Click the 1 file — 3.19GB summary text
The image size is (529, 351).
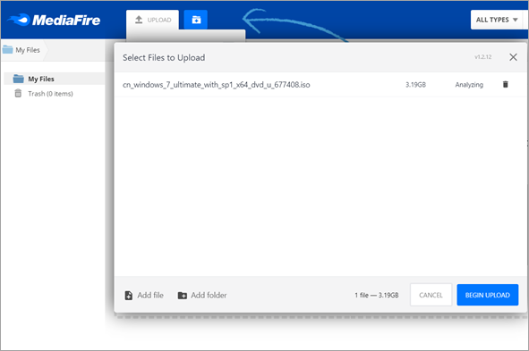(x=377, y=295)
